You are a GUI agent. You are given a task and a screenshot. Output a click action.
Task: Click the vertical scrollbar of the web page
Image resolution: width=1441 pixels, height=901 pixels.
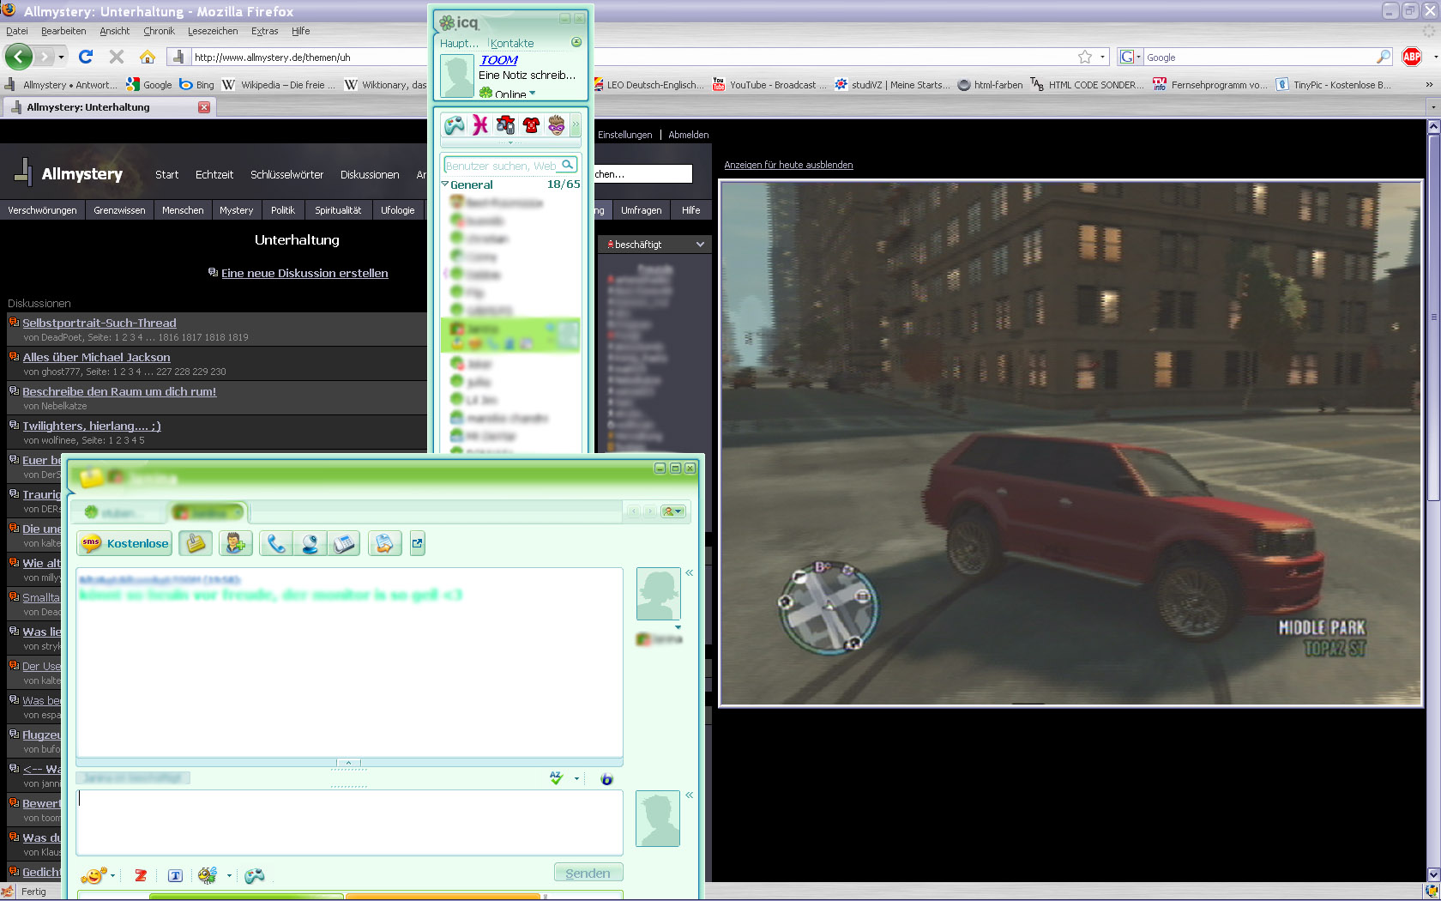pos(1433,317)
